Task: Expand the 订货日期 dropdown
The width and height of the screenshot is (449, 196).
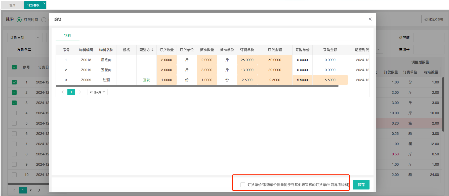Action: tap(25, 38)
